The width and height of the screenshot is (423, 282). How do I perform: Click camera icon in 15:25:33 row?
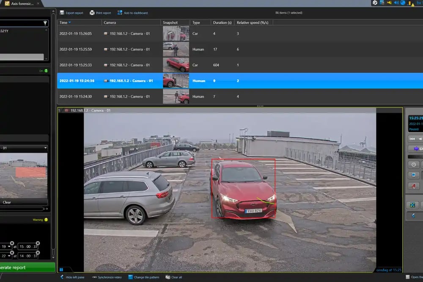(x=106, y=65)
